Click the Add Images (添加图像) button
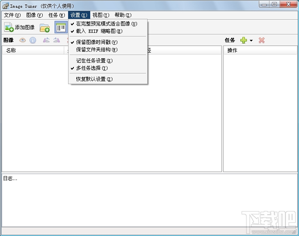 pyautogui.click(x=19, y=27)
